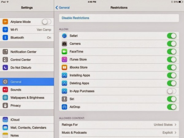Open General settings in sidebar
This screenshot has height=138, width=184.
27,82
